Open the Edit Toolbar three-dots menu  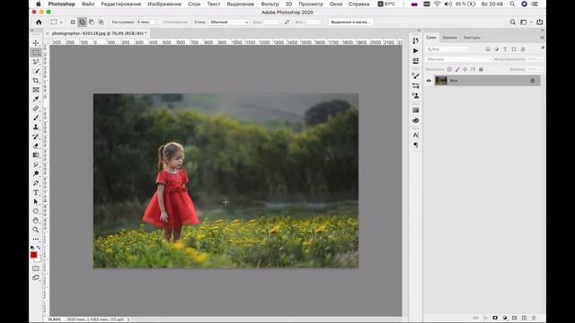coord(36,240)
